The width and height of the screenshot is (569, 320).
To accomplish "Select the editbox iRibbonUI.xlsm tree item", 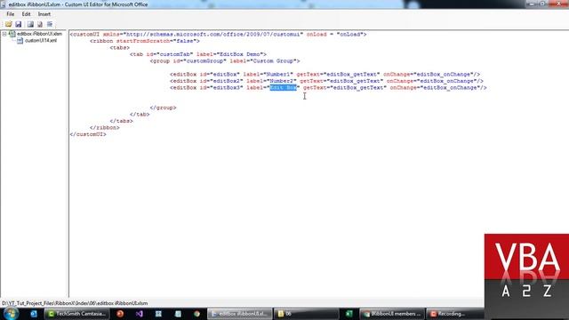I will click(39, 34).
